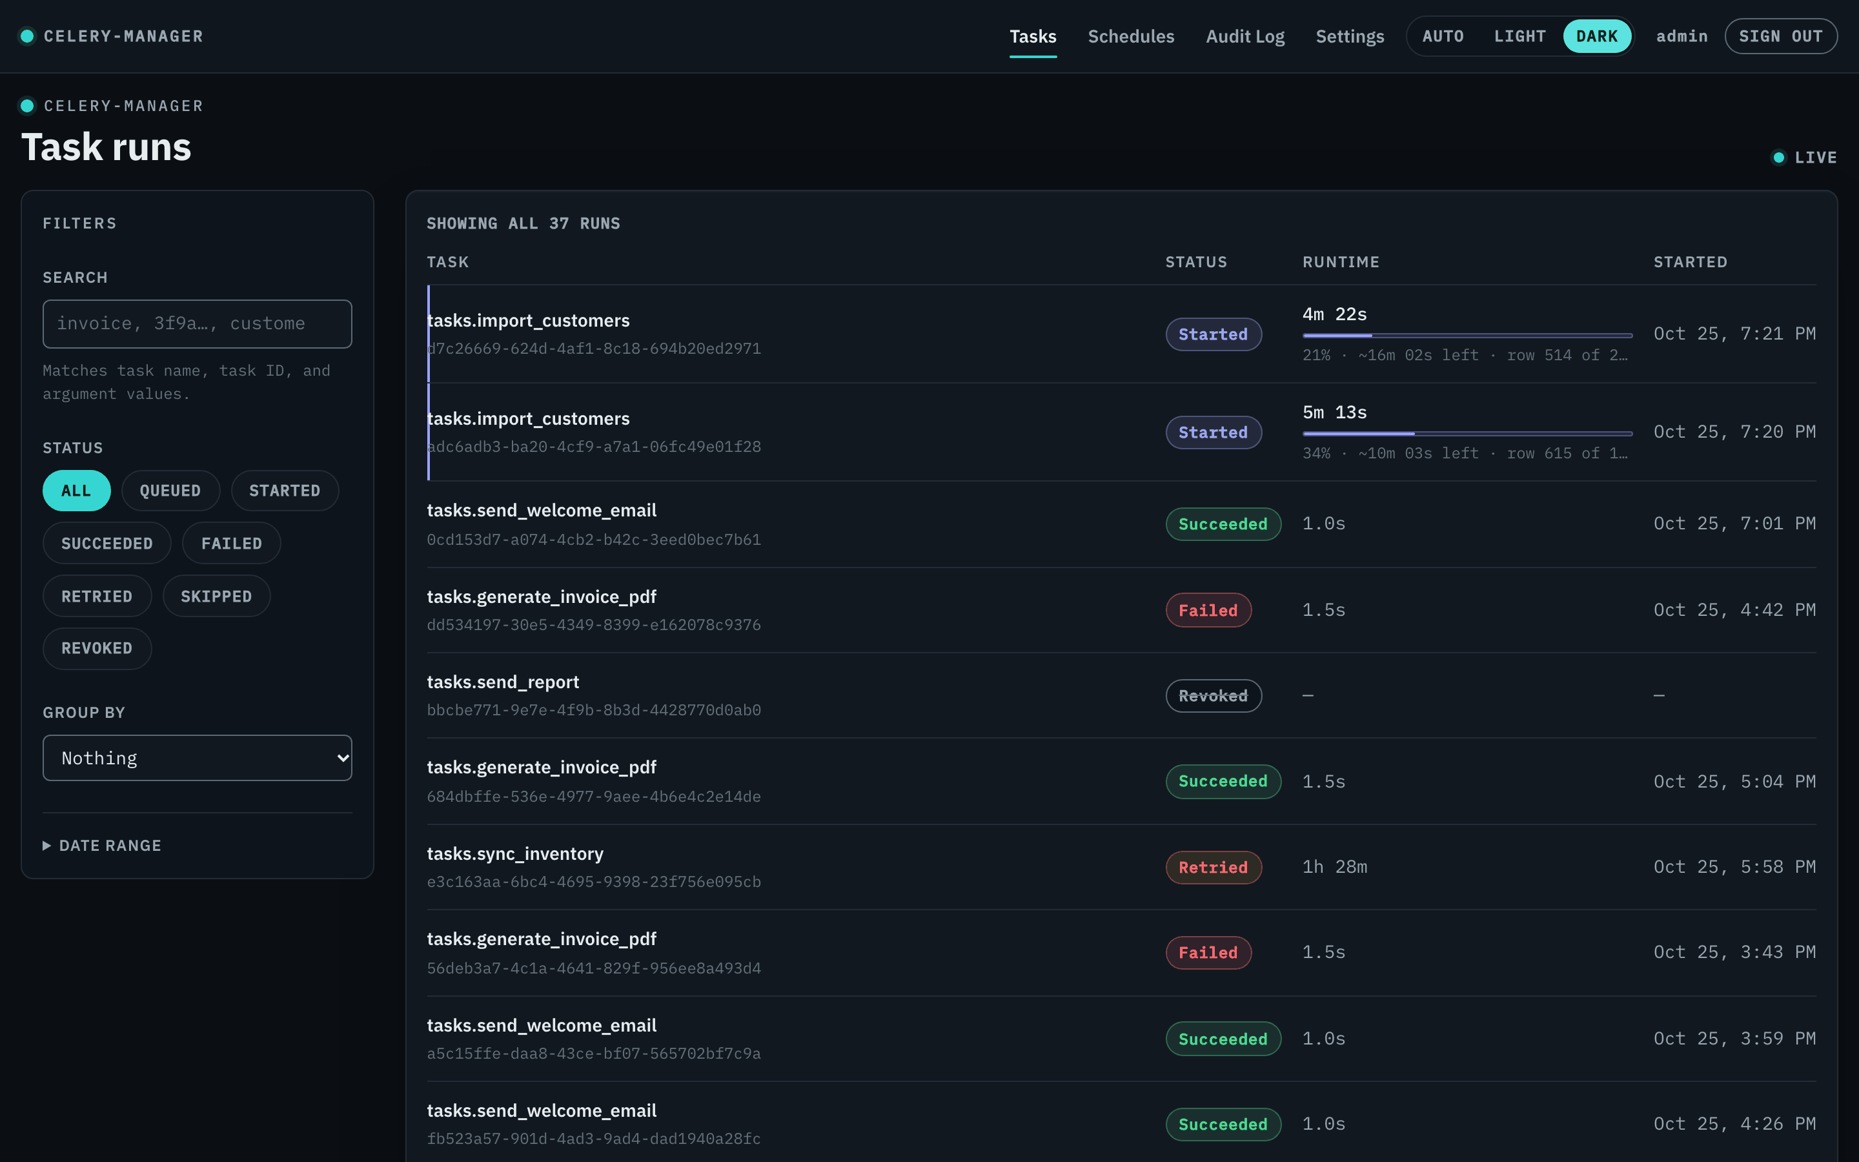Click the teal logo dot in top navbar

(27, 36)
